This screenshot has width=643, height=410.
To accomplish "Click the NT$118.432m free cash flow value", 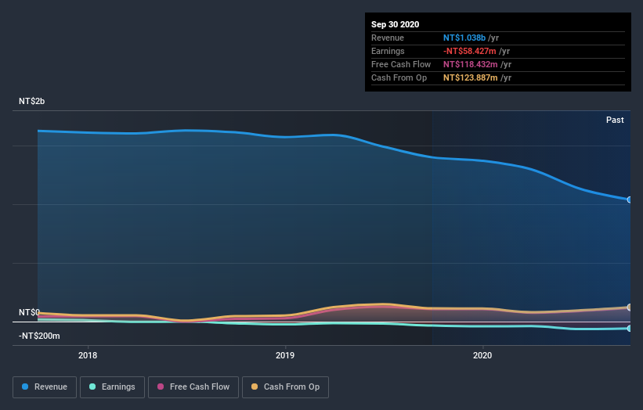I will pos(471,64).
